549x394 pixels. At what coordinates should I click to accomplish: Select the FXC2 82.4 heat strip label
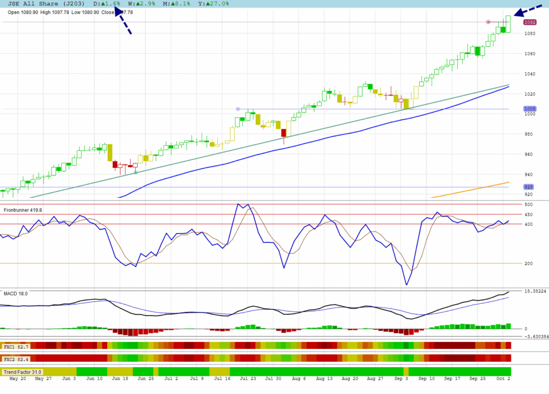pyautogui.click(x=17, y=359)
